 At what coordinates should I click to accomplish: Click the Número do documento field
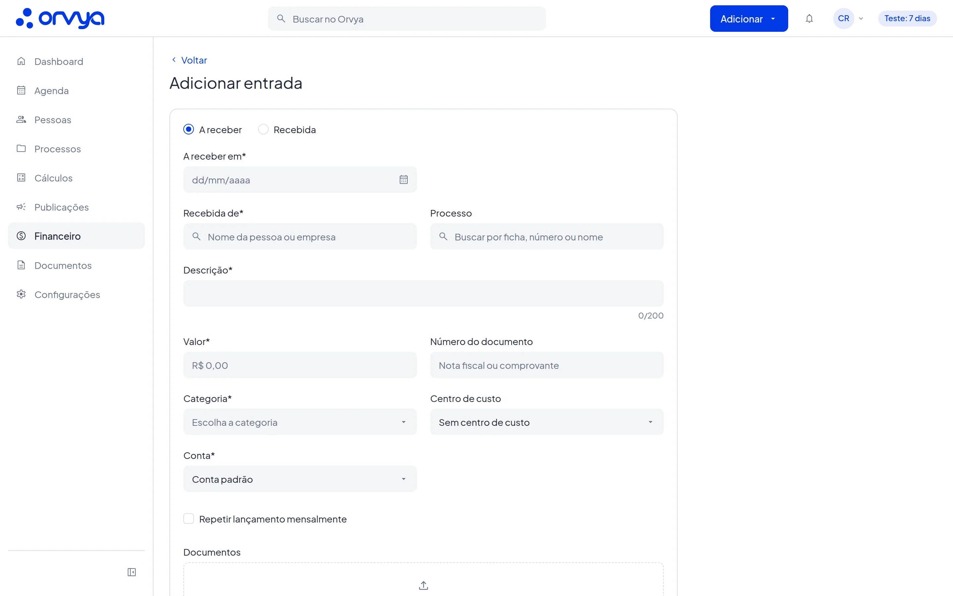[x=547, y=365]
